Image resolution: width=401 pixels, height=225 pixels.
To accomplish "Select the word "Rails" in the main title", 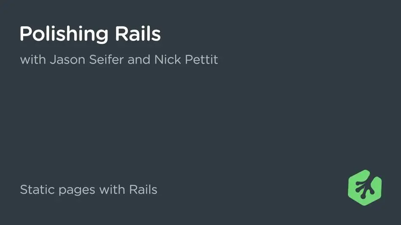I will pos(138,33).
